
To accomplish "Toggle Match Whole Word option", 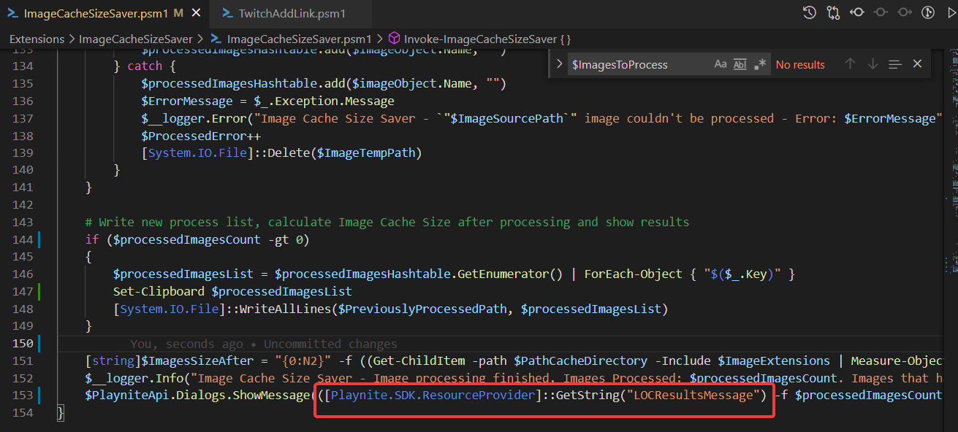I will click(x=740, y=64).
